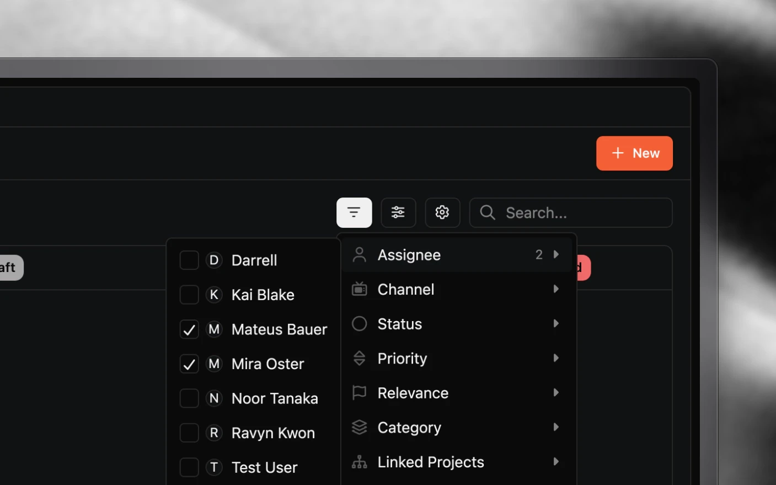Expand the Relevance submenu arrow
Image resolution: width=776 pixels, height=485 pixels.
click(556, 392)
